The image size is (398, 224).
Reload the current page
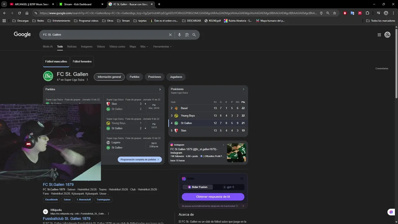click(x=19, y=13)
